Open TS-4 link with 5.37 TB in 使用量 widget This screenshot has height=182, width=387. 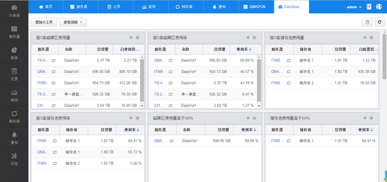43,60
